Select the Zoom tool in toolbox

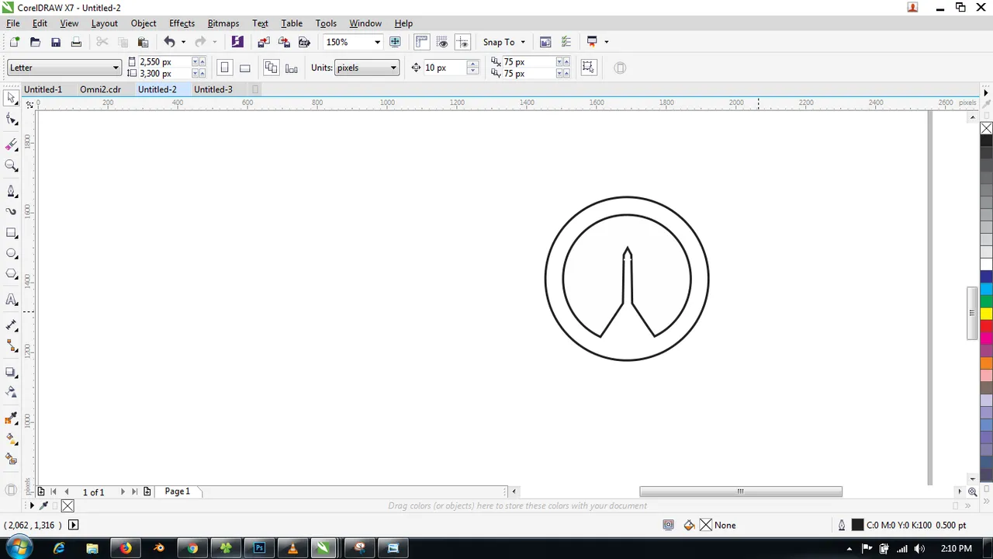click(x=12, y=165)
